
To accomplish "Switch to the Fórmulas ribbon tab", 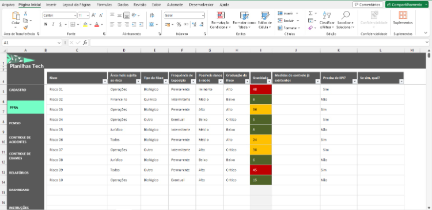I will pyautogui.click(x=104, y=5).
